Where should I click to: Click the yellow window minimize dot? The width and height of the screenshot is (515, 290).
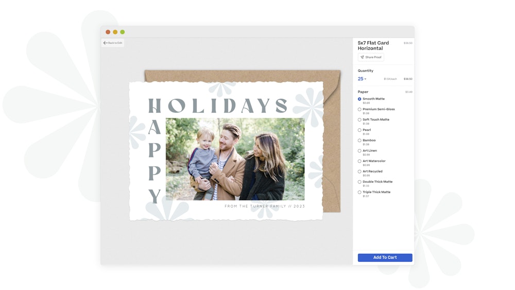pos(115,32)
